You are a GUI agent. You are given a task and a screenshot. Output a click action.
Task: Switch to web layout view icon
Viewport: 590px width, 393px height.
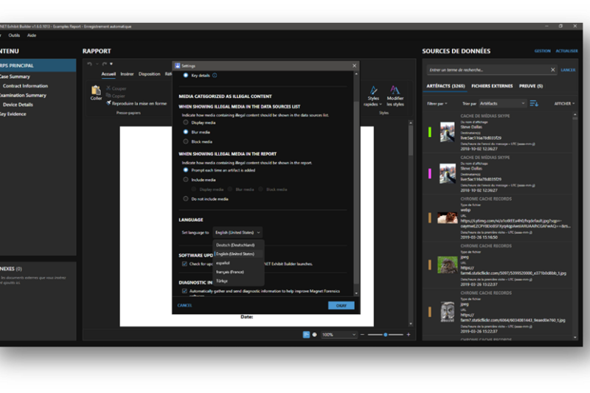[315, 334]
